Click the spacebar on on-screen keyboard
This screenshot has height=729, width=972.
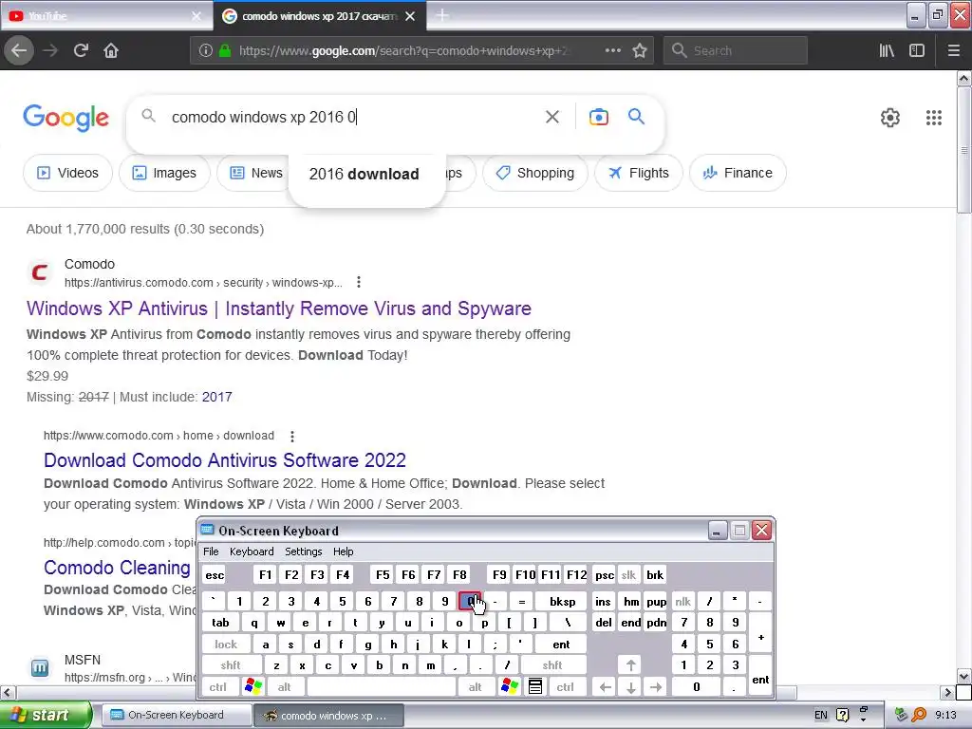382,686
